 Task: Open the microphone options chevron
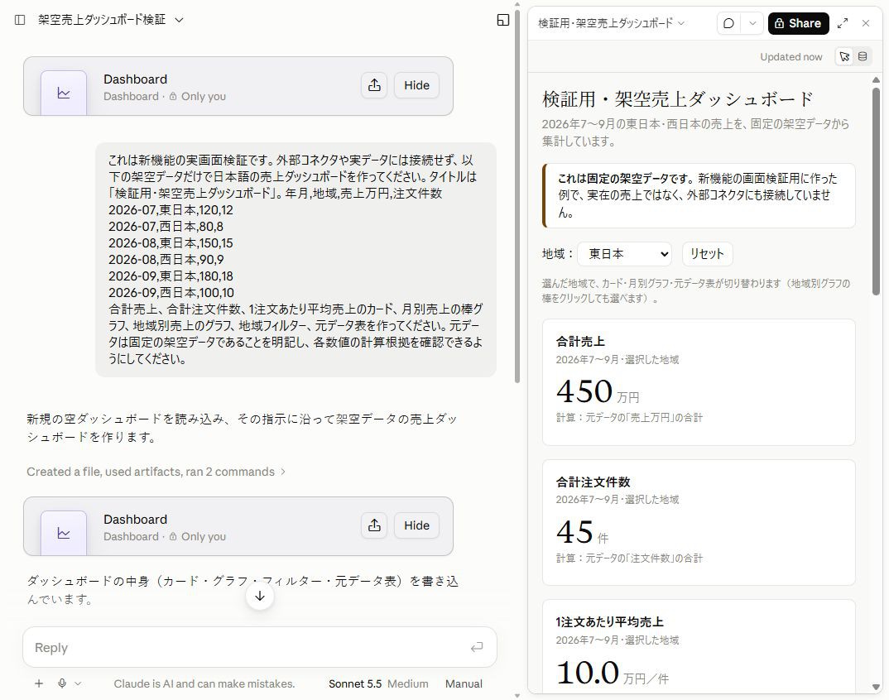point(78,683)
